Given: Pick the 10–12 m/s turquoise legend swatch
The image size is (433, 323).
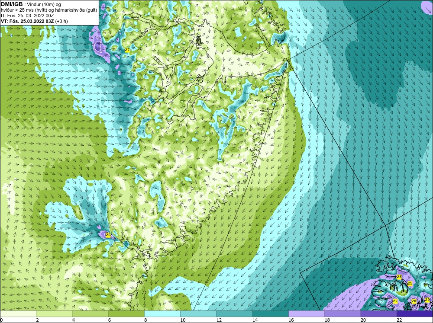Looking at the screenshot, I should click(x=198, y=314).
